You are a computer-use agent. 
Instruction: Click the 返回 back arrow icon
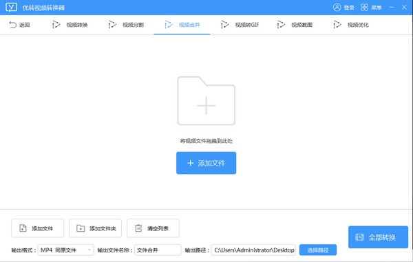point(12,25)
